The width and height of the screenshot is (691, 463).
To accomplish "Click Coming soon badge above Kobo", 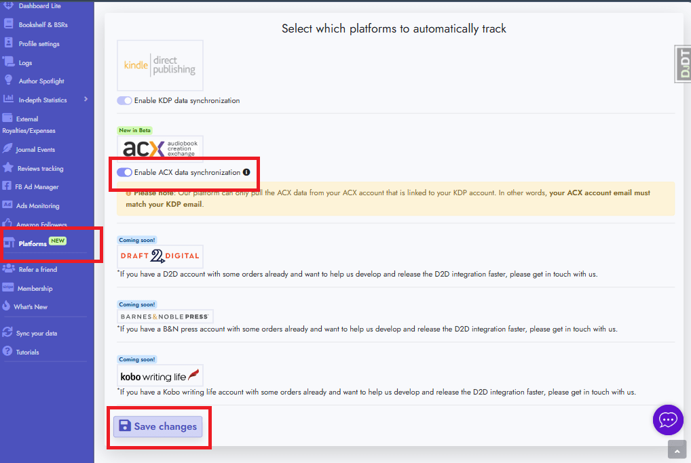I will click(x=137, y=359).
